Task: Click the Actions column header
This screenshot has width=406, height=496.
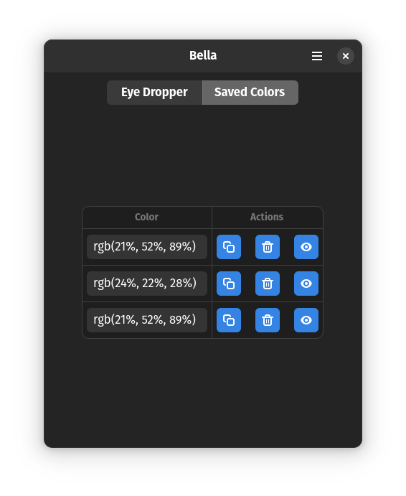Action: 267,217
